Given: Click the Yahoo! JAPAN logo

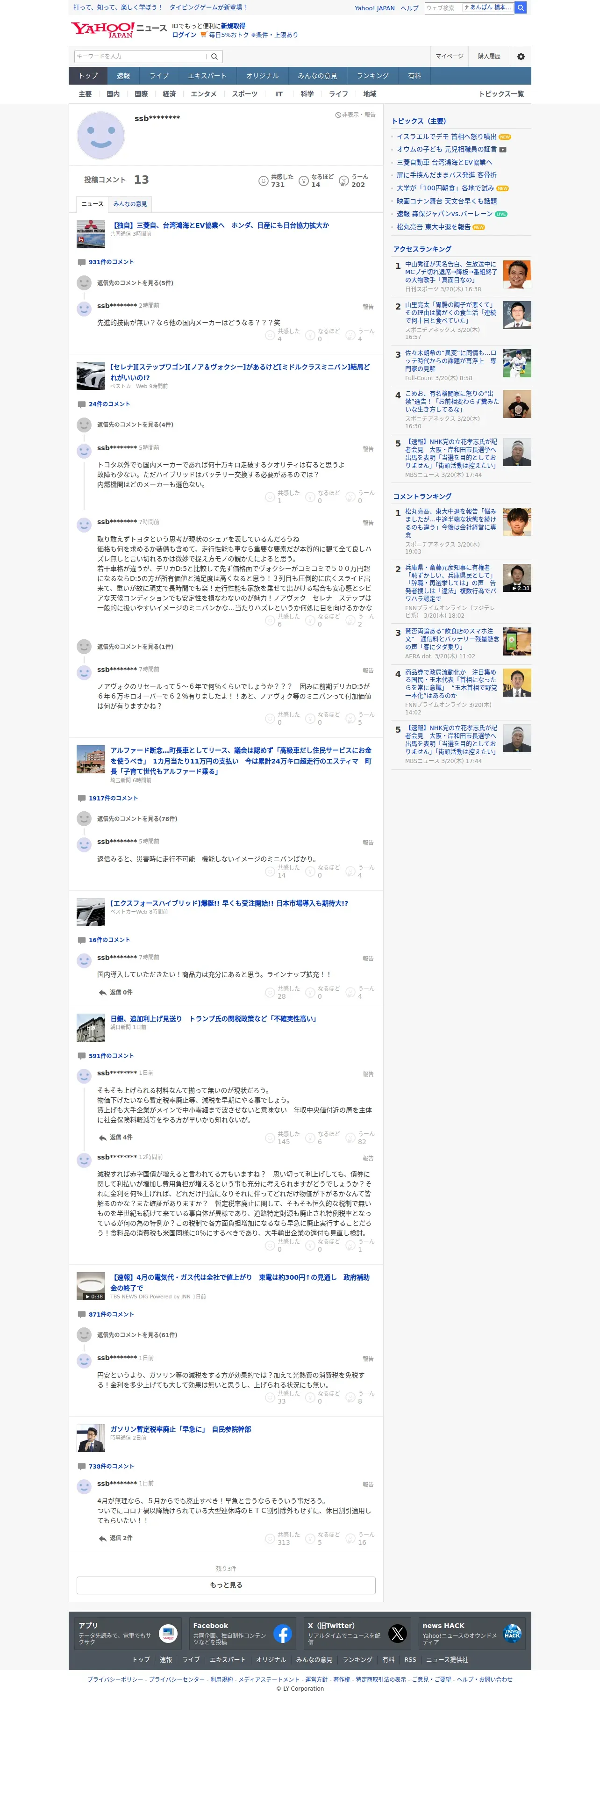Looking at the screenshot, I should coord(103,29).
